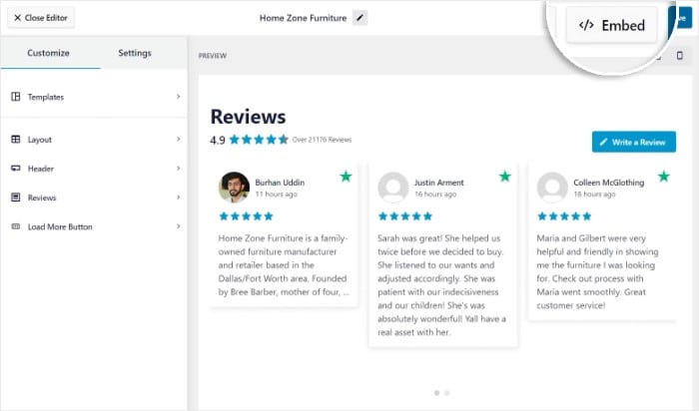Select the second carousel pagination dot
This screenshot has width=699, height=411.
(447, 393)
